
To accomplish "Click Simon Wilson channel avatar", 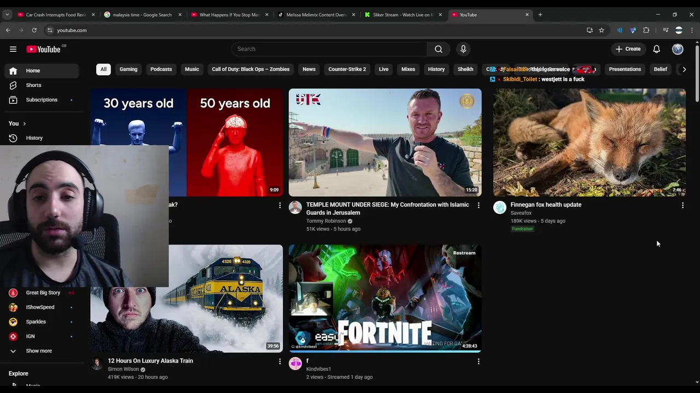I will point(97,364).
